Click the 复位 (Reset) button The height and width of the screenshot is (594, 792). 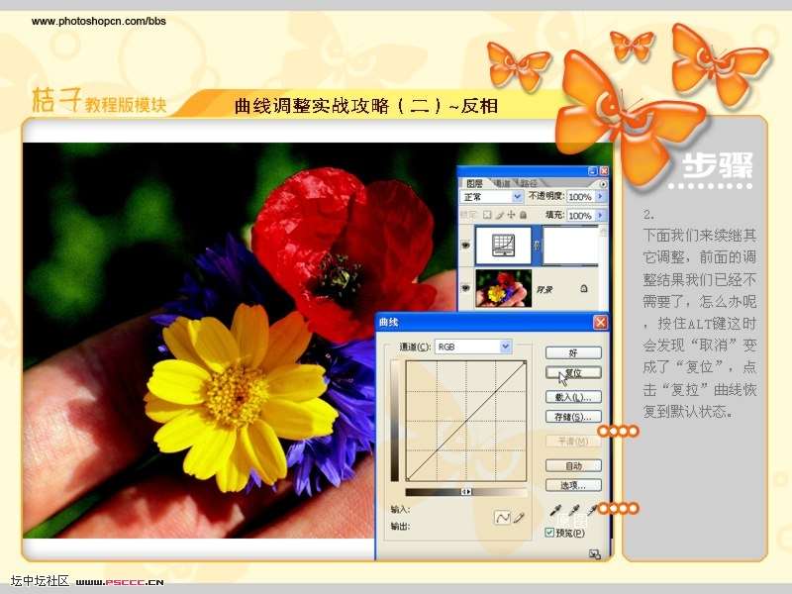(x=573, y=373)
